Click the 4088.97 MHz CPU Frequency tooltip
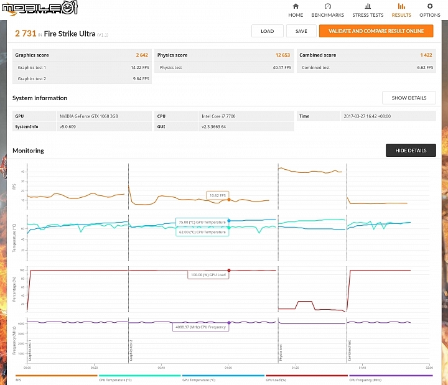 pyautogui.click(x=200, y=327)
